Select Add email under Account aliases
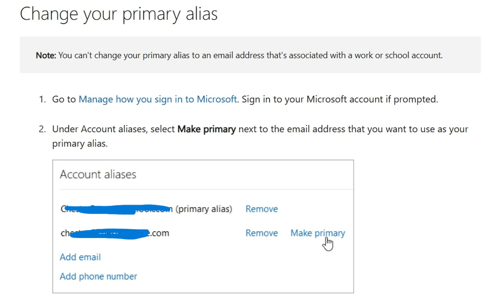Screen dimensions: 488x301 (x=80, y=257)
